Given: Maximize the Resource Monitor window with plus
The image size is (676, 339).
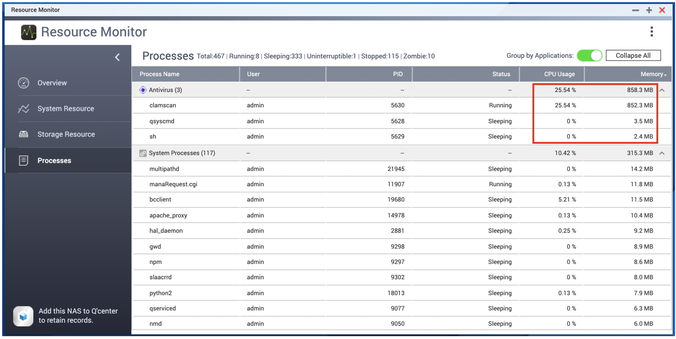Looking at the screenshot, I should 649,10.
